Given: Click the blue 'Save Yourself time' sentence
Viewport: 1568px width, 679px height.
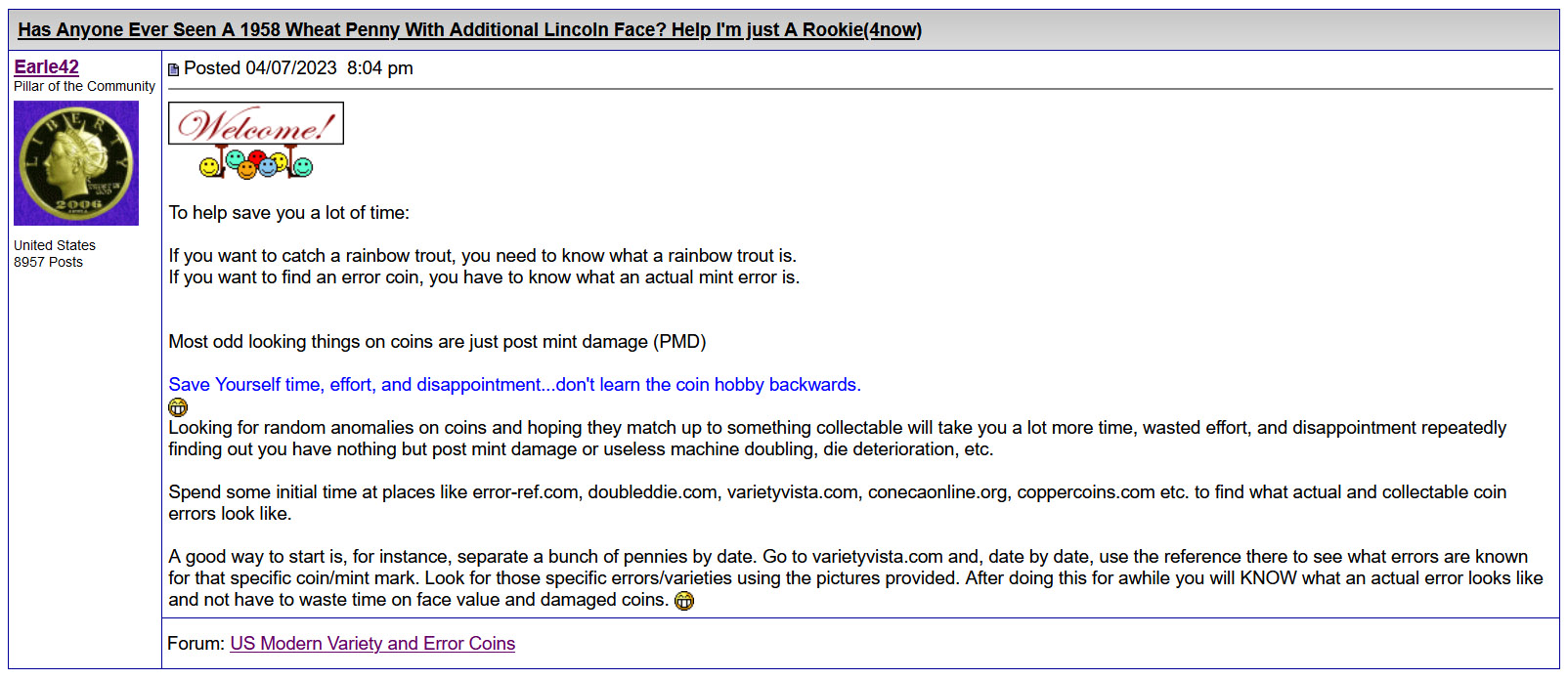Looking at the screenshot, I should point(514,384).
